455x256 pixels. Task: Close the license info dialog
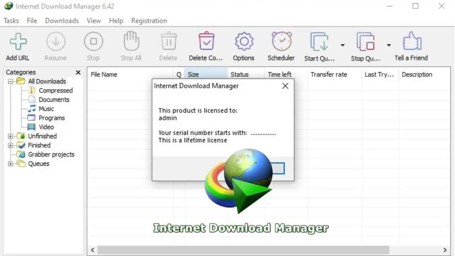[x=285, y=86]
